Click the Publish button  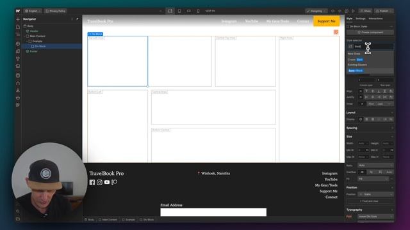coord(384,11)
